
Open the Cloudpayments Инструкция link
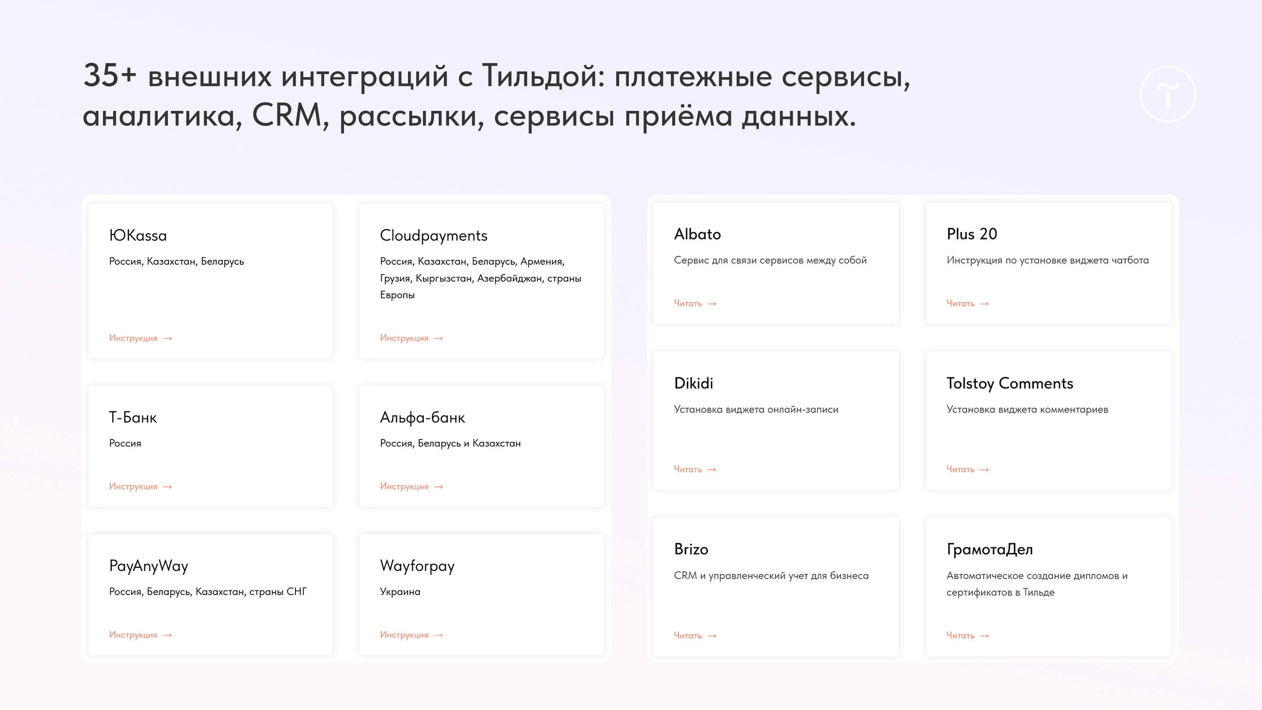(x=411, y=338)
